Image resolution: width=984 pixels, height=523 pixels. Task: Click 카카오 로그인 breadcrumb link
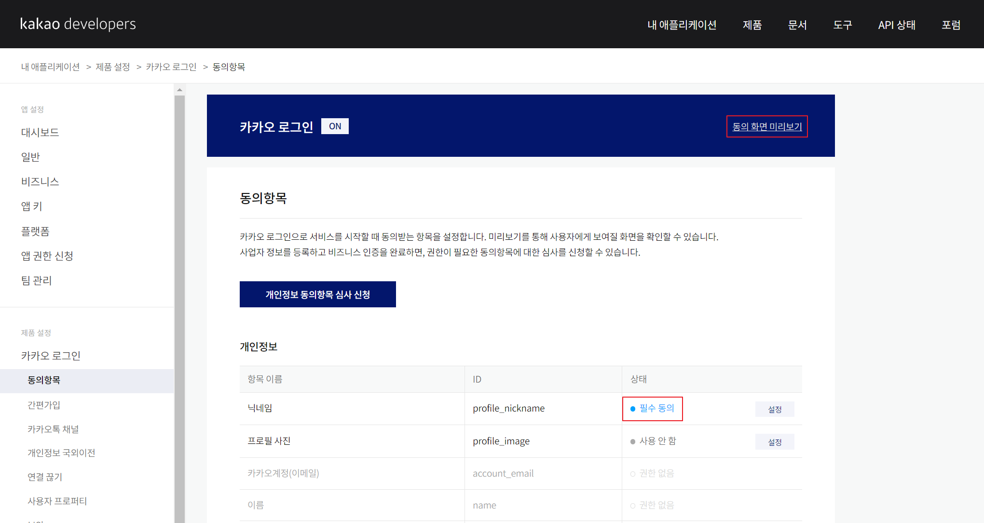coord(171,67)
